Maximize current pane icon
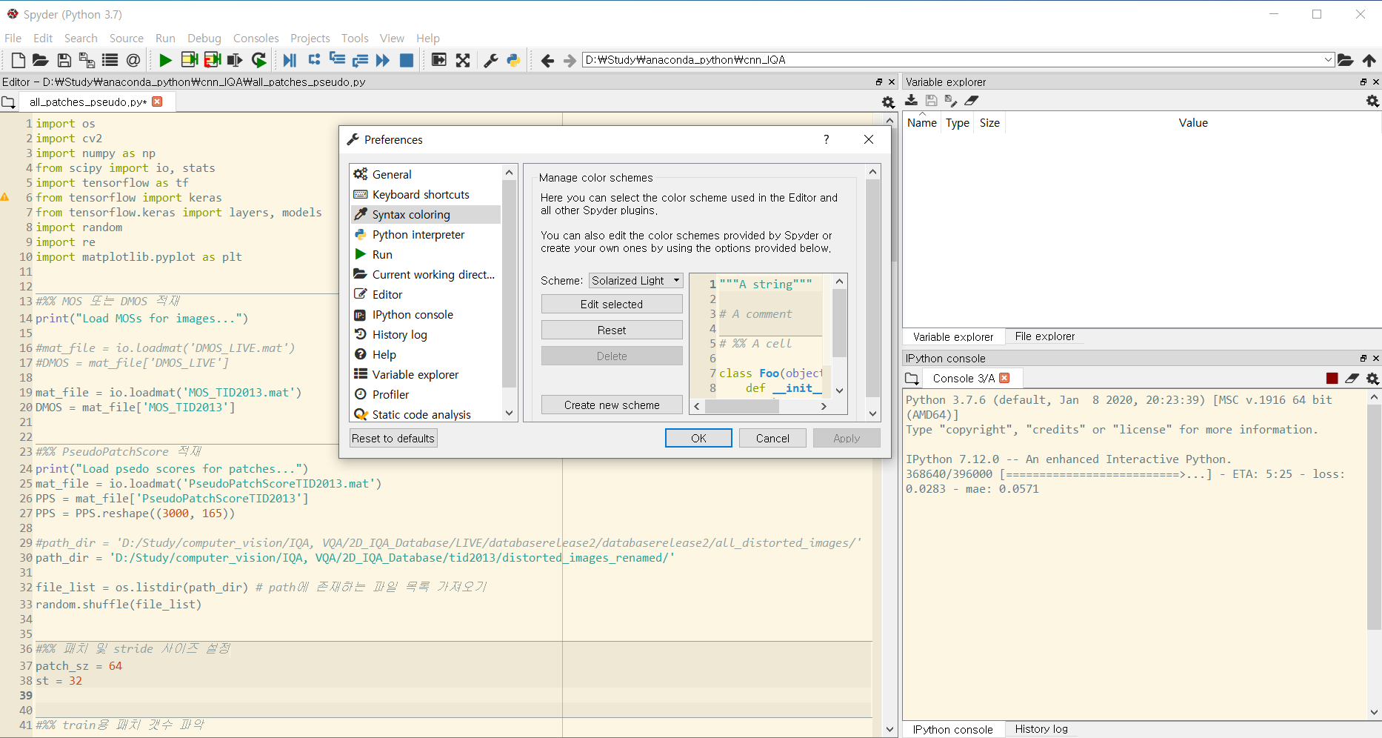Viewport: 1382px width, 738px height. point(439,60)
